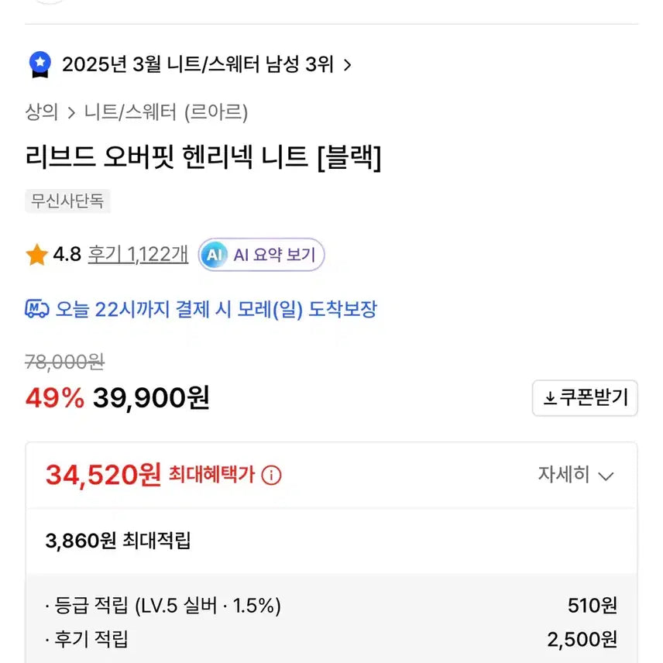Tap the AI 요약 보기 text

pos(274,255)
